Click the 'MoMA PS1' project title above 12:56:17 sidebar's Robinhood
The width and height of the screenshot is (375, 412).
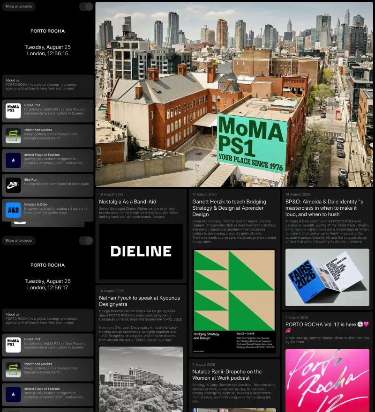pos(32,339)
